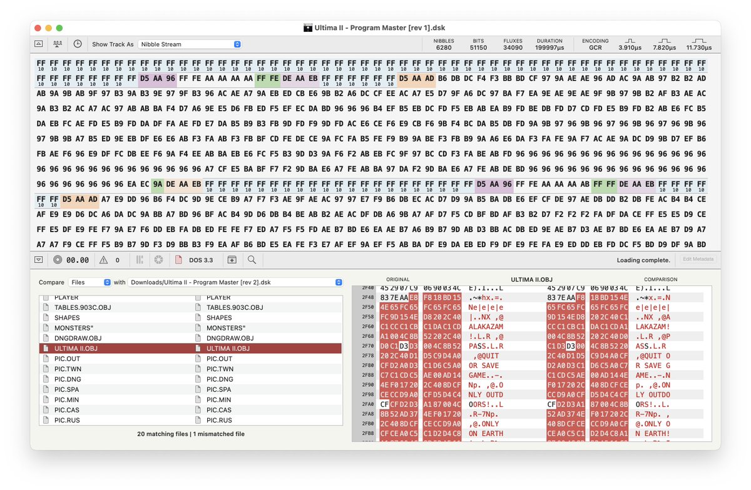Select SHAPES in the original file list

[67, 318]
